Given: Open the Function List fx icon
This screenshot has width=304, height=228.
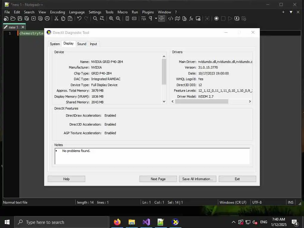Looking at the screenshot, I should coord(191,19).
